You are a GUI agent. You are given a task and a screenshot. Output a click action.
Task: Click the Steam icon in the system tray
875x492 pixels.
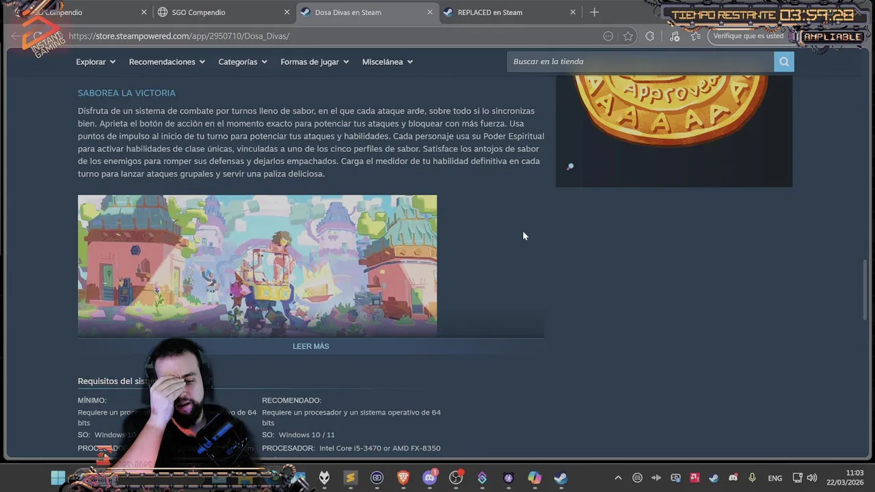point(714,478)
